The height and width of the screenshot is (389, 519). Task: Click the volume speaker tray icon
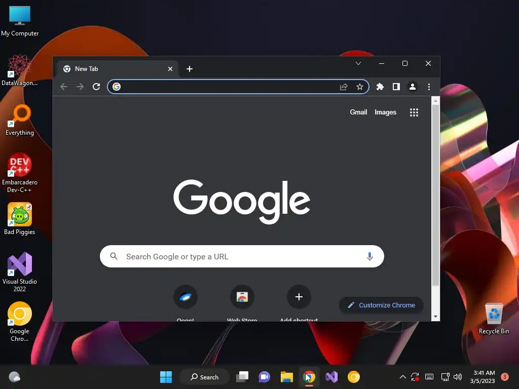point(458,377)
